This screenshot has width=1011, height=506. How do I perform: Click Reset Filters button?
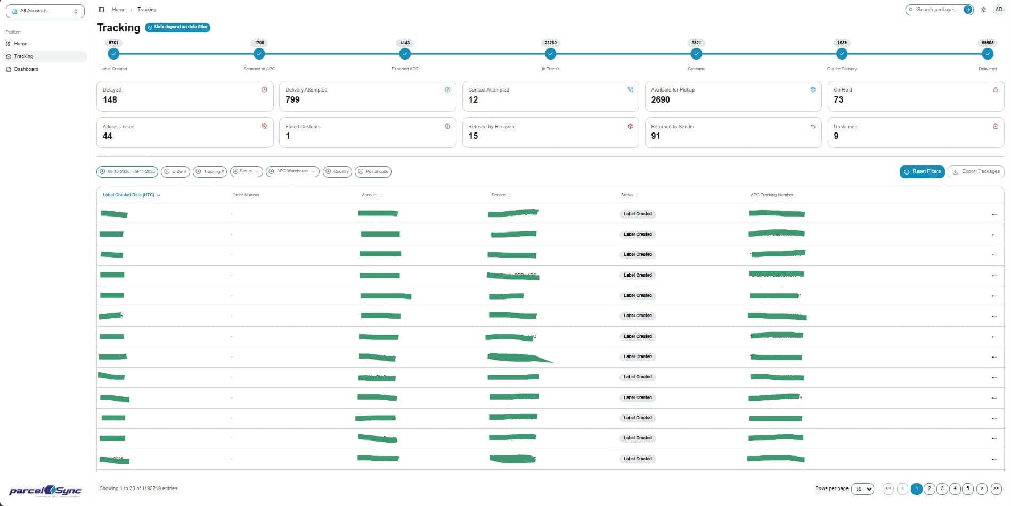point(922,171)
